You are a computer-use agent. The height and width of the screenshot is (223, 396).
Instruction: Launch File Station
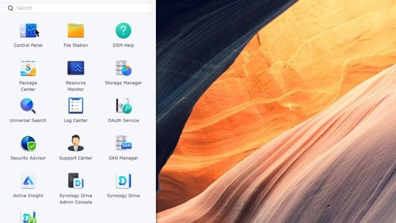75,31
